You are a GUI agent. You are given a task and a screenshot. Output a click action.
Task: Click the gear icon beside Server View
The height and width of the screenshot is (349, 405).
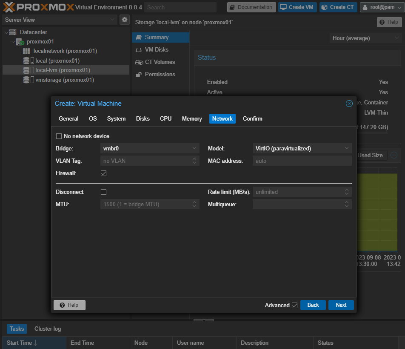[x=124, y=20]
